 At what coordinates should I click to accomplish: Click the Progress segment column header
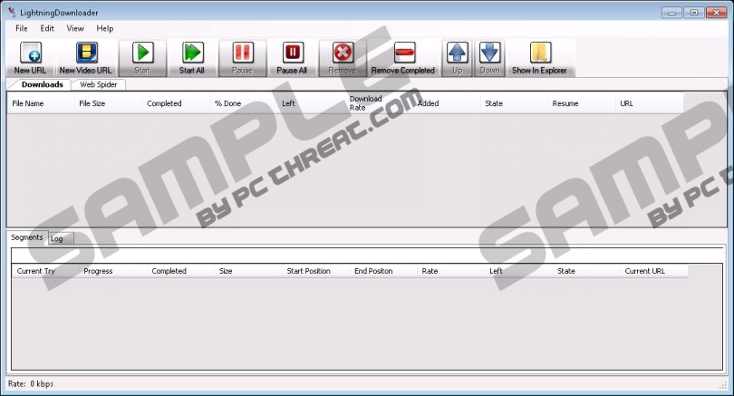pyautogui.click(x=113, y=271)
